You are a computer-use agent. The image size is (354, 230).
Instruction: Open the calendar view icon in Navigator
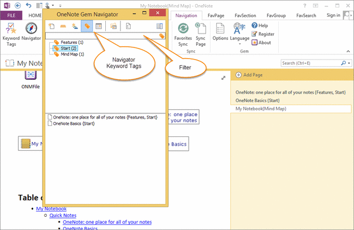(99, 26)
